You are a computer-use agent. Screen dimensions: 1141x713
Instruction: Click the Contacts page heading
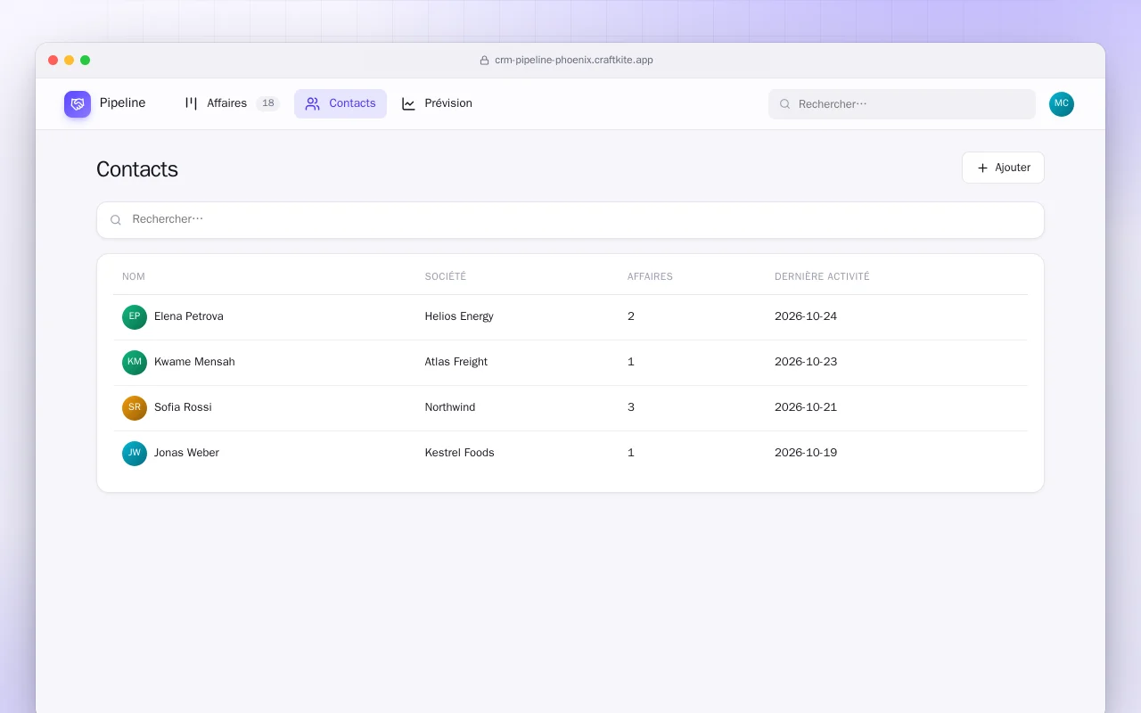pyautogui.click(x=137, y=169)
